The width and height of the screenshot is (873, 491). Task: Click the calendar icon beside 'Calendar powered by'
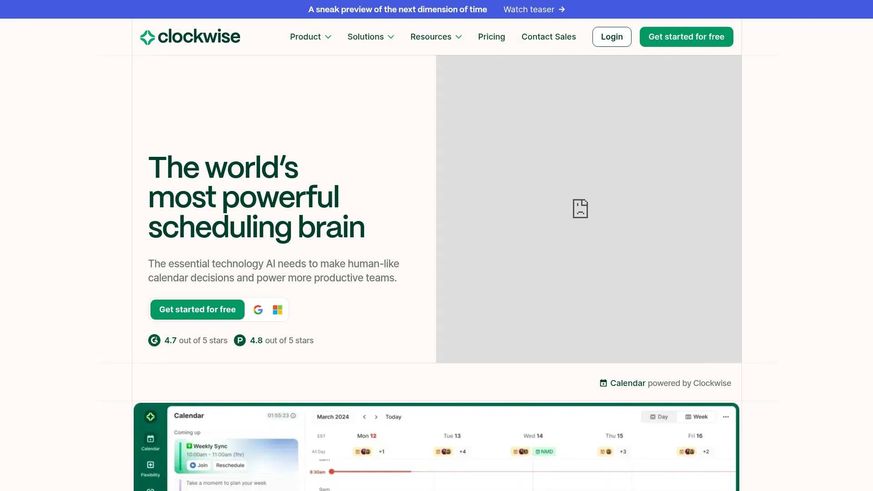(x=603, y=383)
